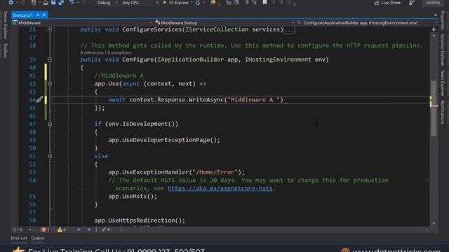This screenshot has width=449, height=252.
Task: Open the Toolbox side tab
Action: point(6,50)
